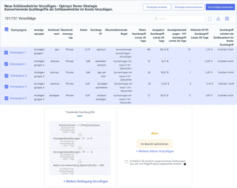The height and width of the screenshot is (188, 237).
Task: Uncheck the Kampagne 2 row checkbox
Action: pyautogui.click(x=6, y=64)
